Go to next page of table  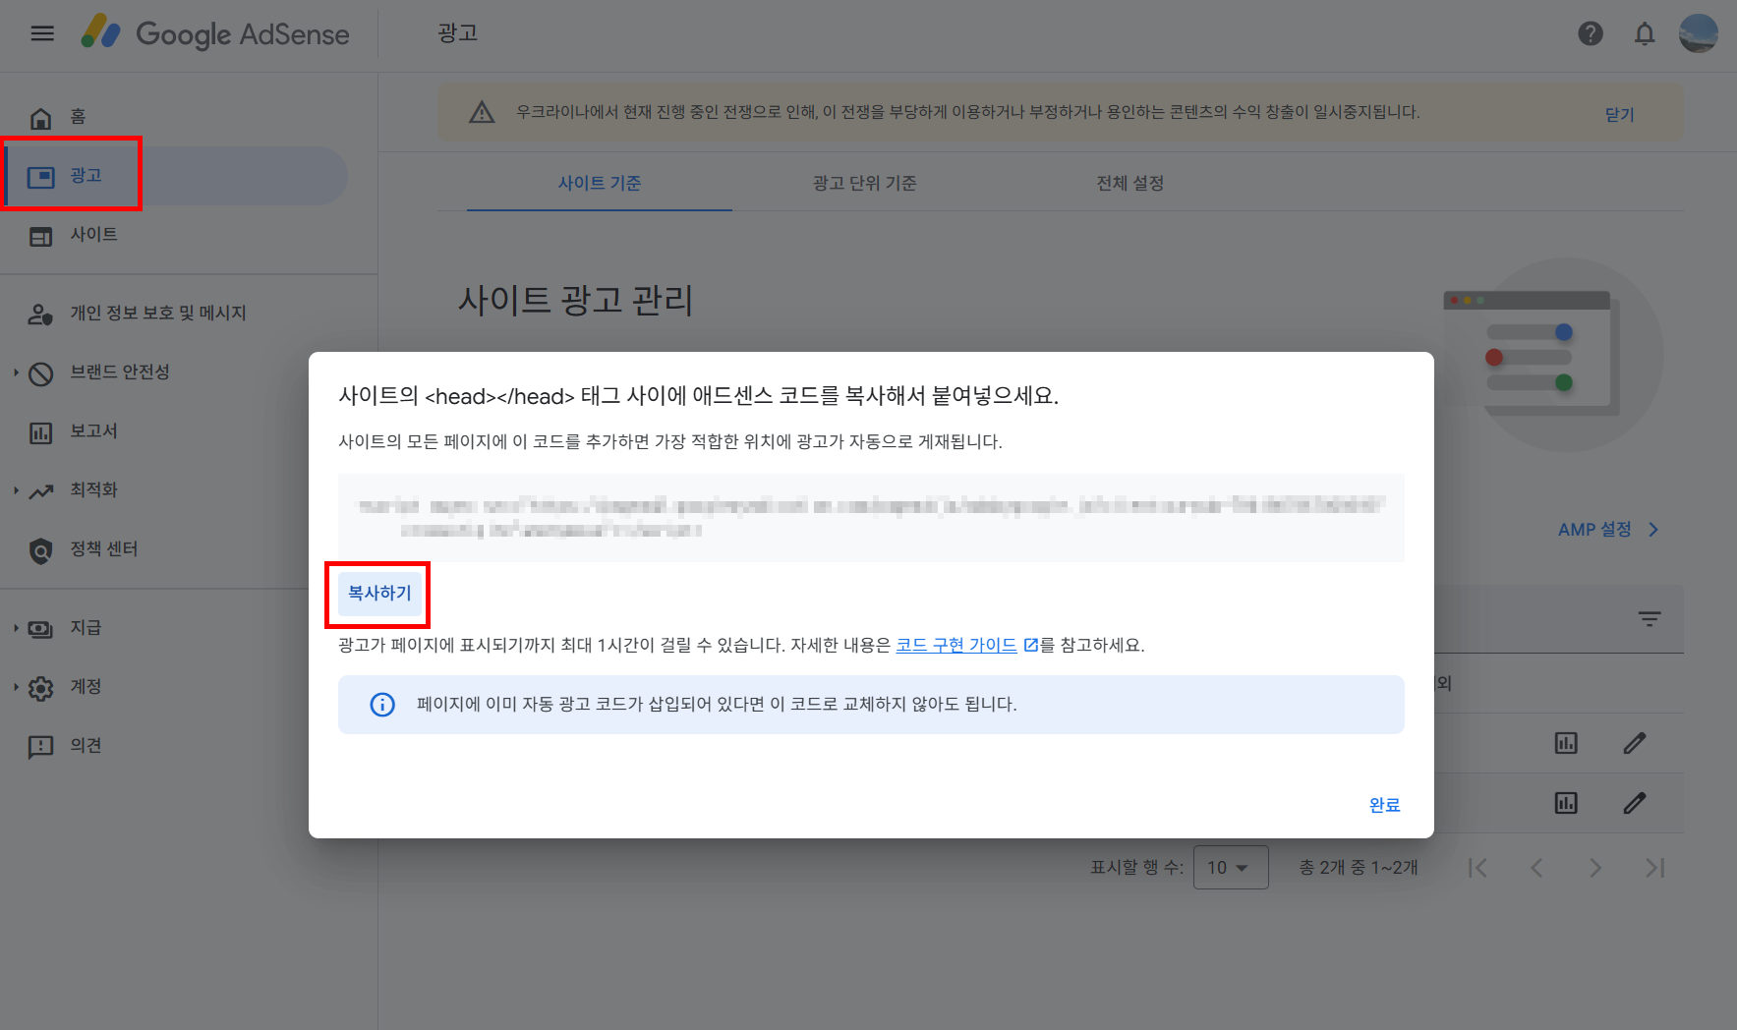(x=1595, y=868)
